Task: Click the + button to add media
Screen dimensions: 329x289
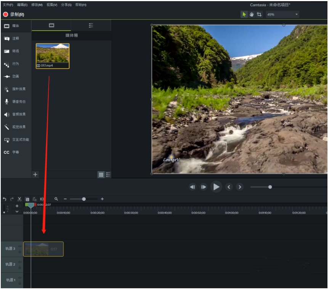Action: coord(35,174)
